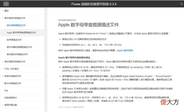
Task: Expand the 电视内容描述文件 chevron
Action: pyautogui.click(x=3, y=76)
